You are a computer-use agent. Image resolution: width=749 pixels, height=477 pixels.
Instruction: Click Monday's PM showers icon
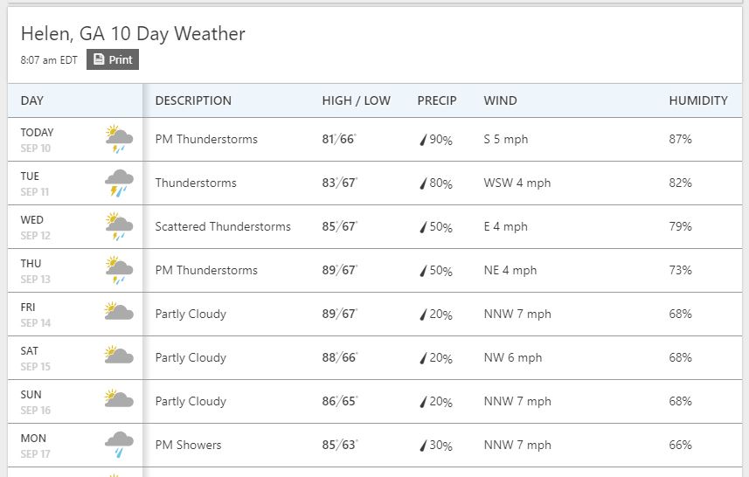119,444
